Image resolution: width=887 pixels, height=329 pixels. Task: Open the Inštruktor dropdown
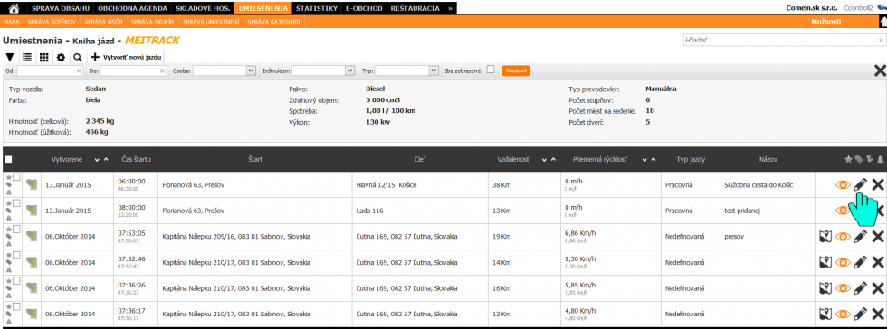(323, 70)
